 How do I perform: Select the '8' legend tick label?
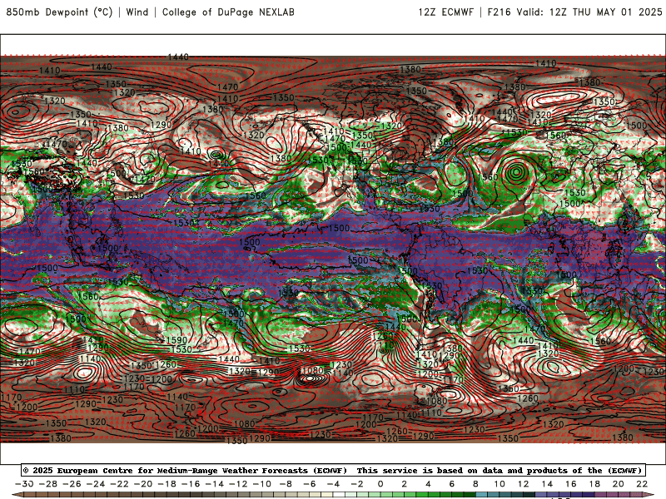(x=475, y=484)
